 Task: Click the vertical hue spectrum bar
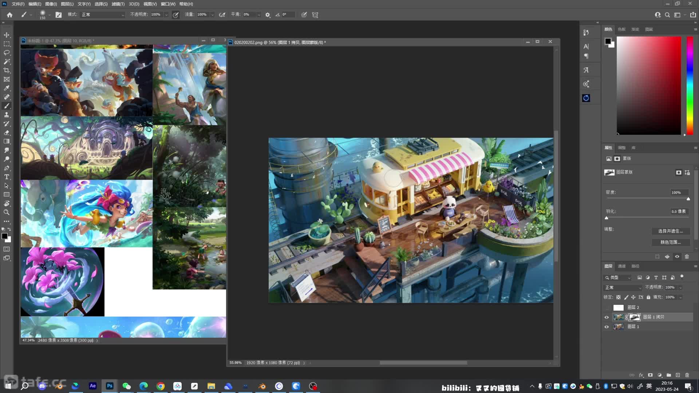click(x=690, y=86)
